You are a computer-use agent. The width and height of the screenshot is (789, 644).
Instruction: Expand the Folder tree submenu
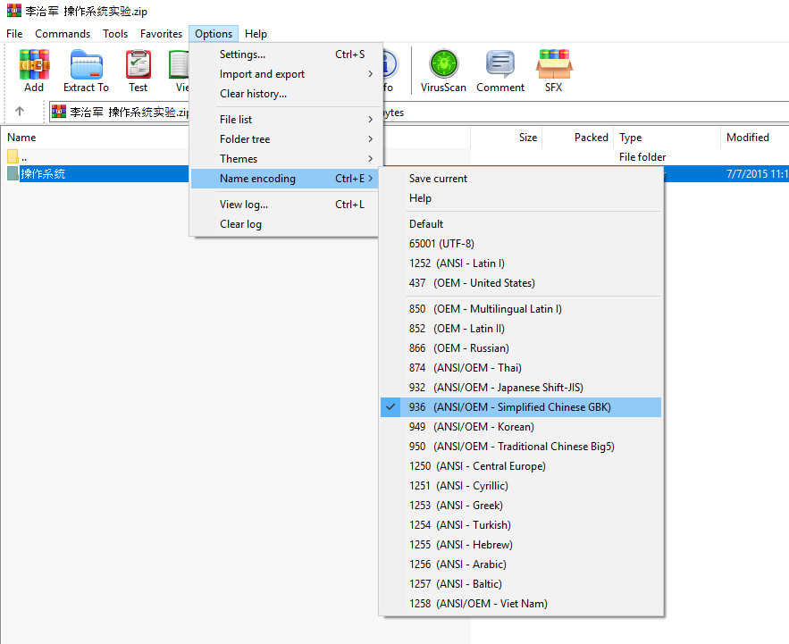pos(284,138)
